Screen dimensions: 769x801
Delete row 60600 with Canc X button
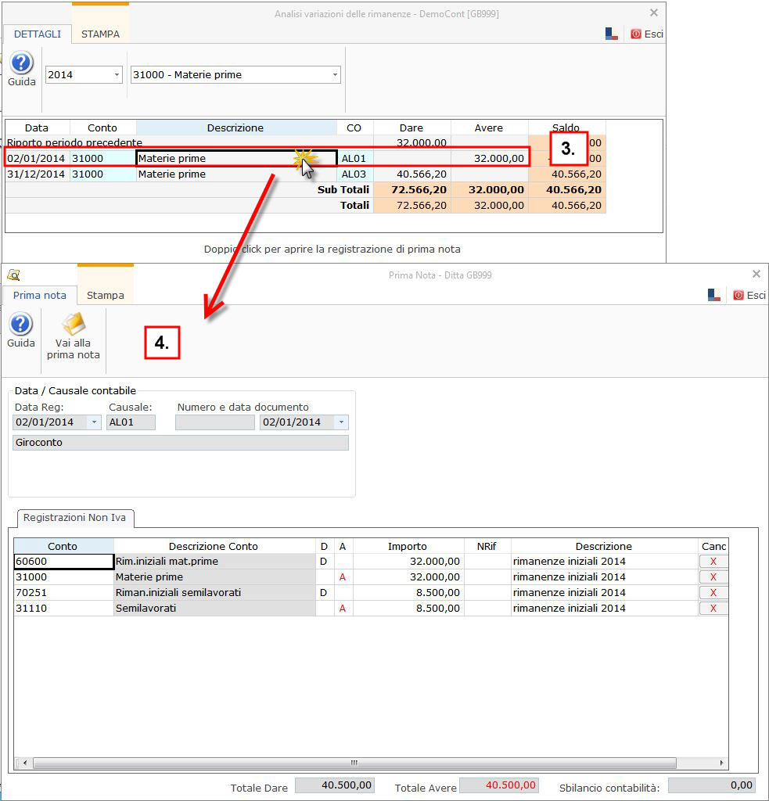713,561
